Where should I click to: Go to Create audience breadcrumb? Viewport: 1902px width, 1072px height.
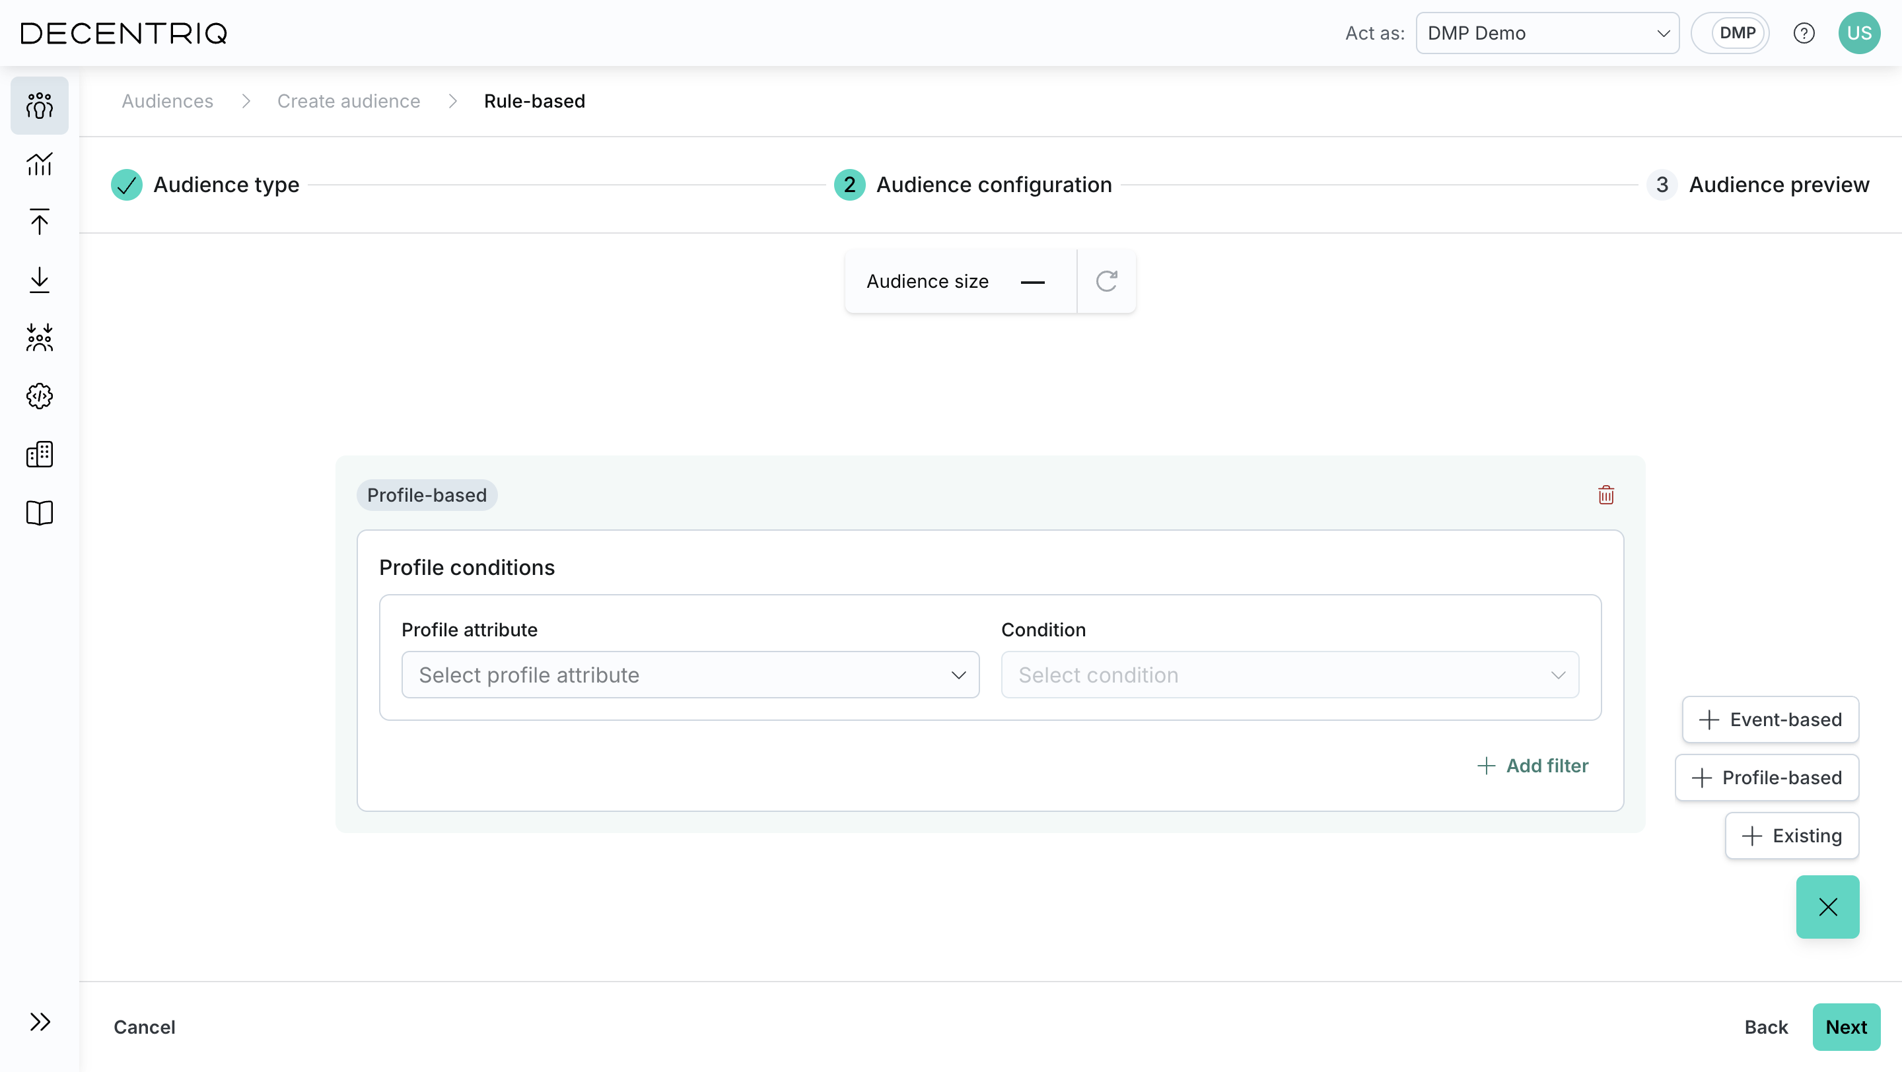coord(349,101)
